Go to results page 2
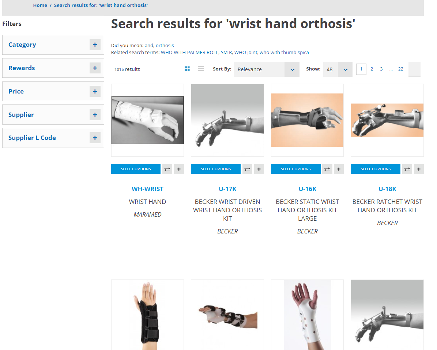This screenshot has width=437, height=350. point(372,69)
